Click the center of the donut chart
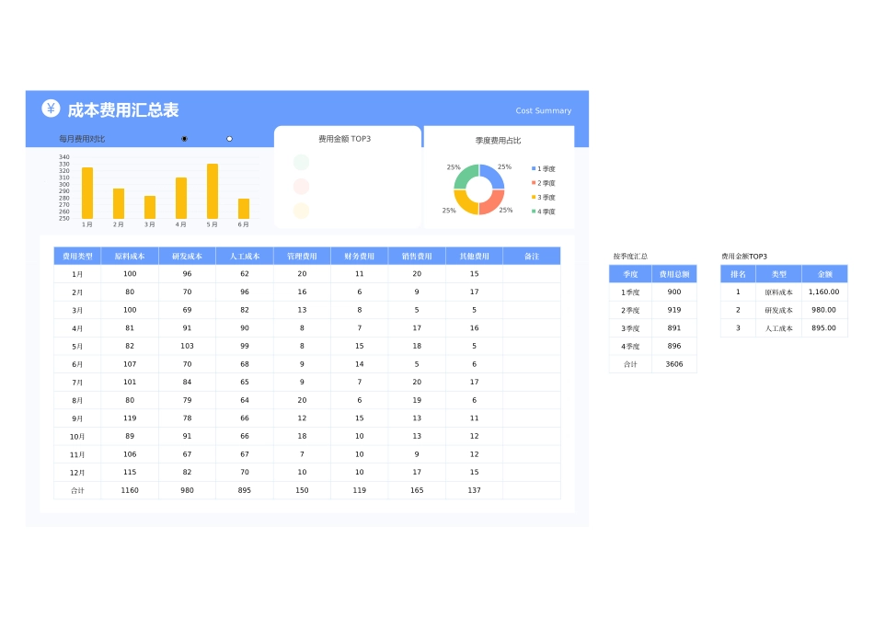This screenshot has height=618, width=874. coord(477,187)
